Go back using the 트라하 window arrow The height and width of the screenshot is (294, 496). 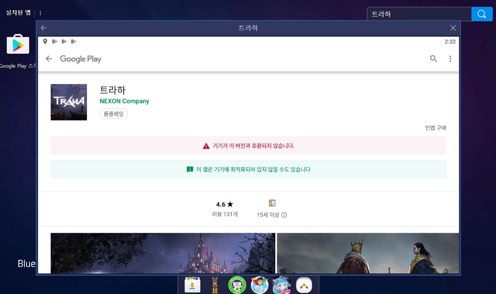(44, 28)
